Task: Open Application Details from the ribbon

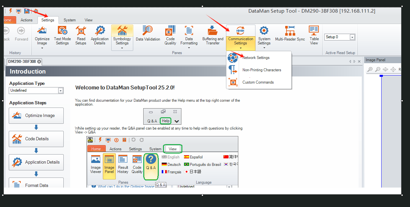Action: (100, 36)
